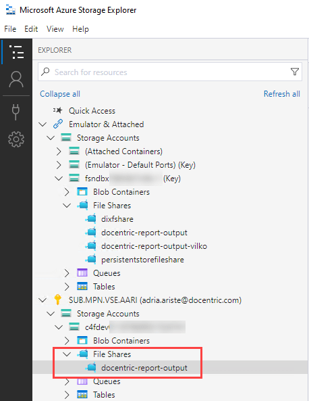Select the Quick Access tree item
This screenshot has height=401, width=309.
92,111
